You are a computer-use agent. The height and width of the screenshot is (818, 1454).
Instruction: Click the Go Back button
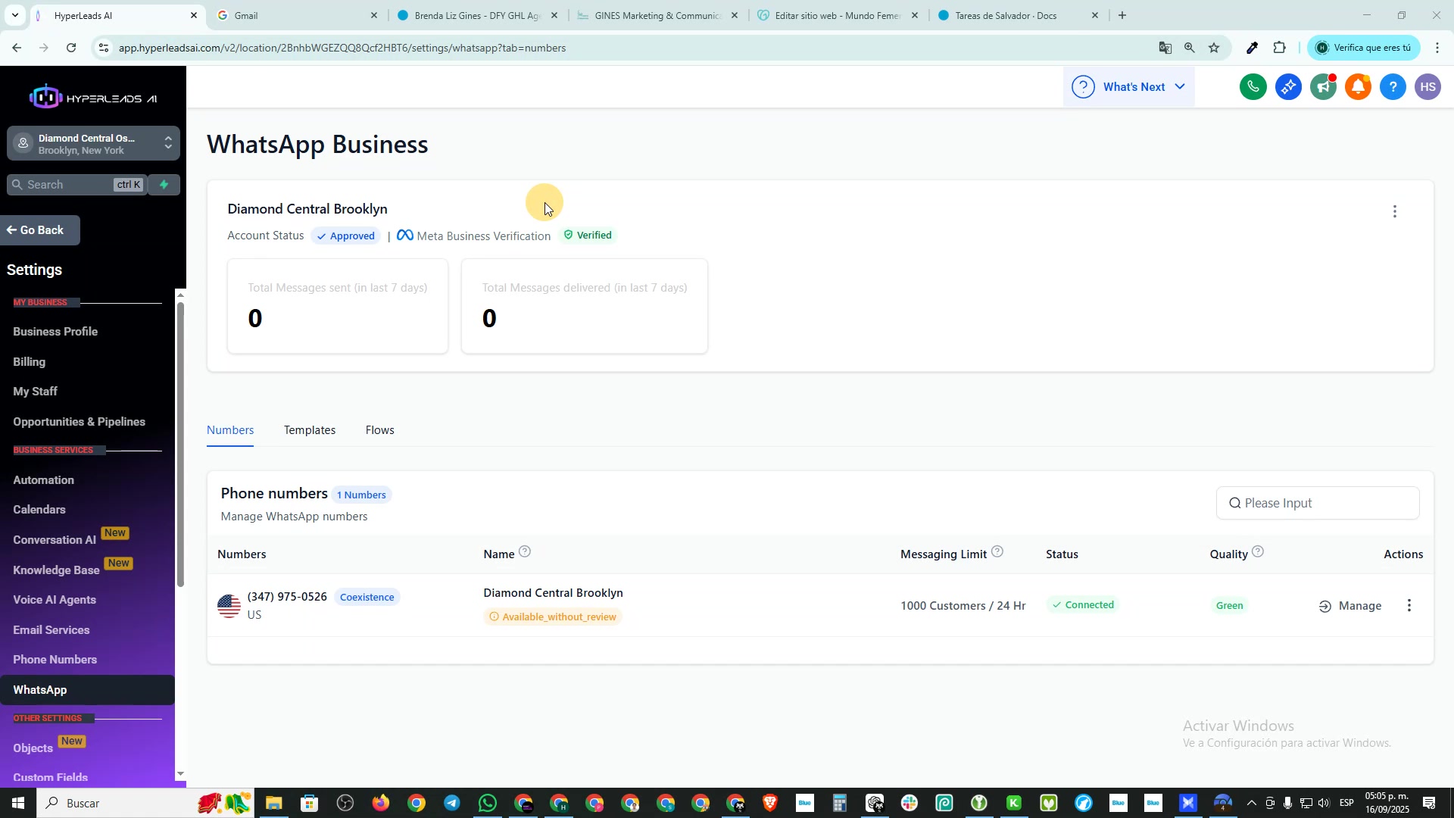click(x=39, y=230)
